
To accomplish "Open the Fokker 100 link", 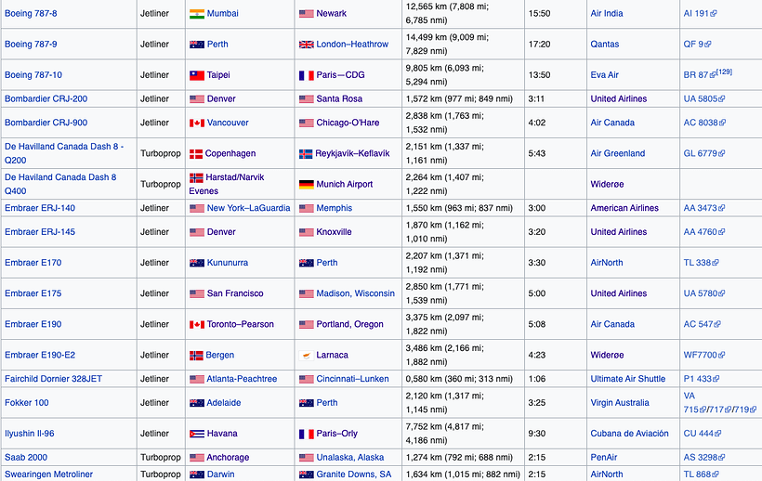I will (27, 403).
